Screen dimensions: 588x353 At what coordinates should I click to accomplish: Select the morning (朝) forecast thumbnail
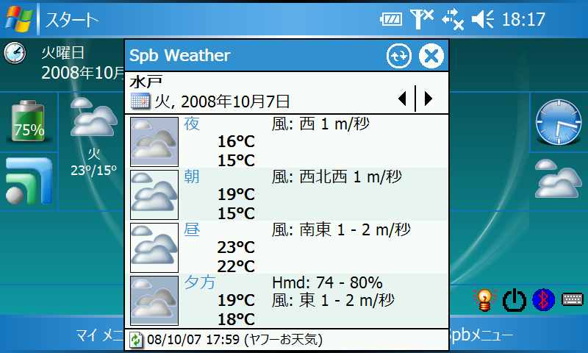click(x=154, y=194)
